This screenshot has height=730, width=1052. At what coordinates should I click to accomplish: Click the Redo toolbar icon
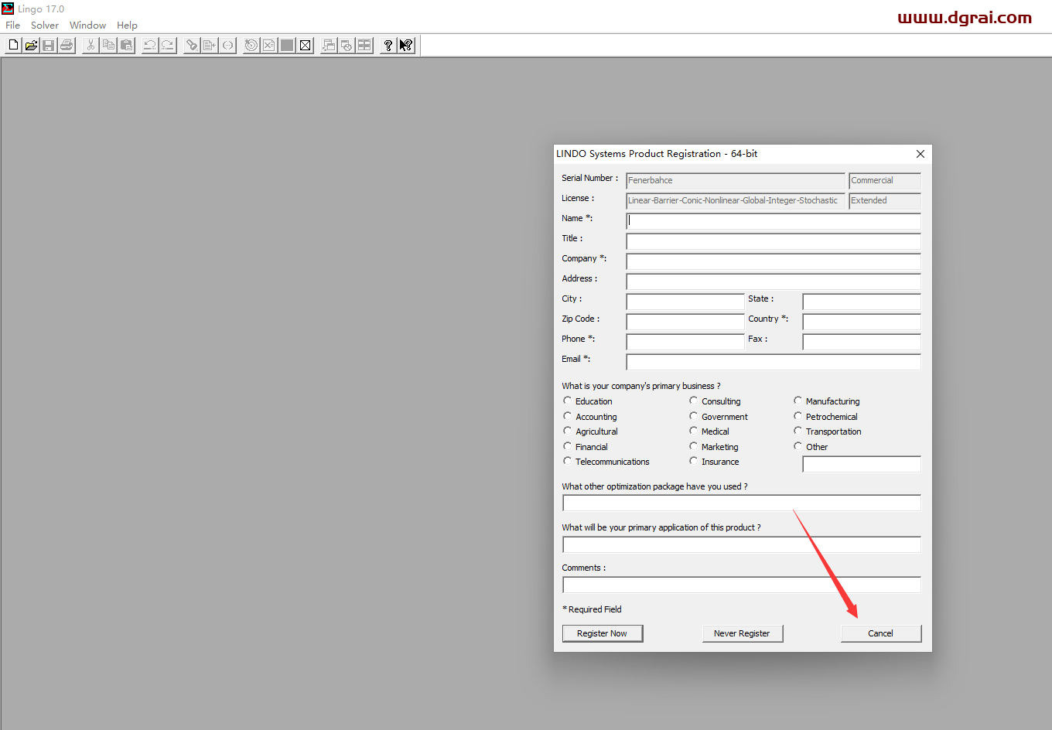point(168,46)
